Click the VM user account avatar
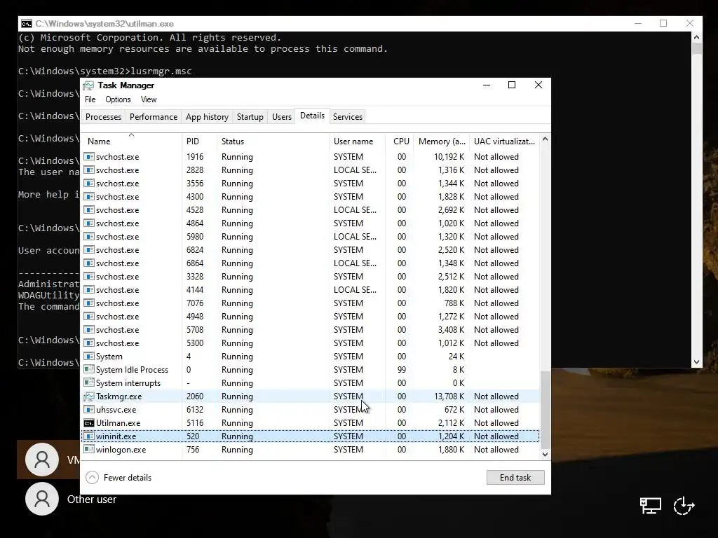This screenshot has width=718, height=538. tap(42, 460)
